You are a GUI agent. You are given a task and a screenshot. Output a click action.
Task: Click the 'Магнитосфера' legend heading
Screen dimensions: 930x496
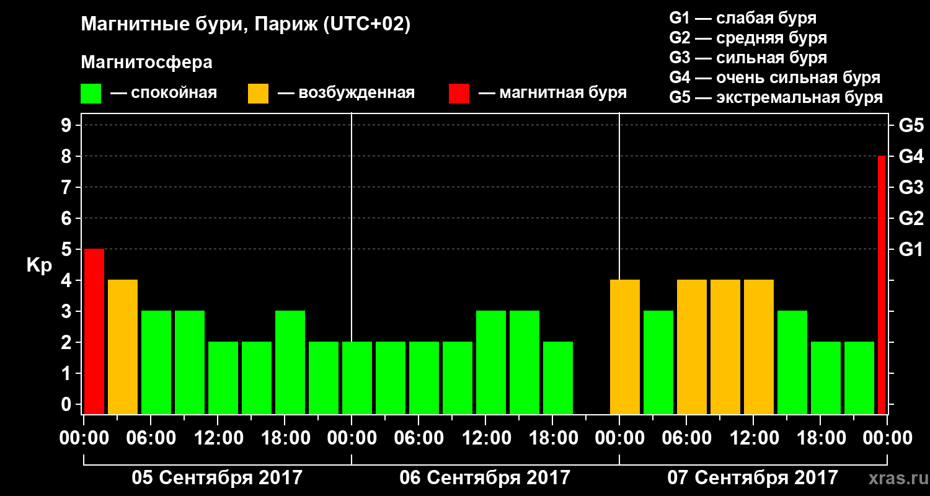coord(146,63)
